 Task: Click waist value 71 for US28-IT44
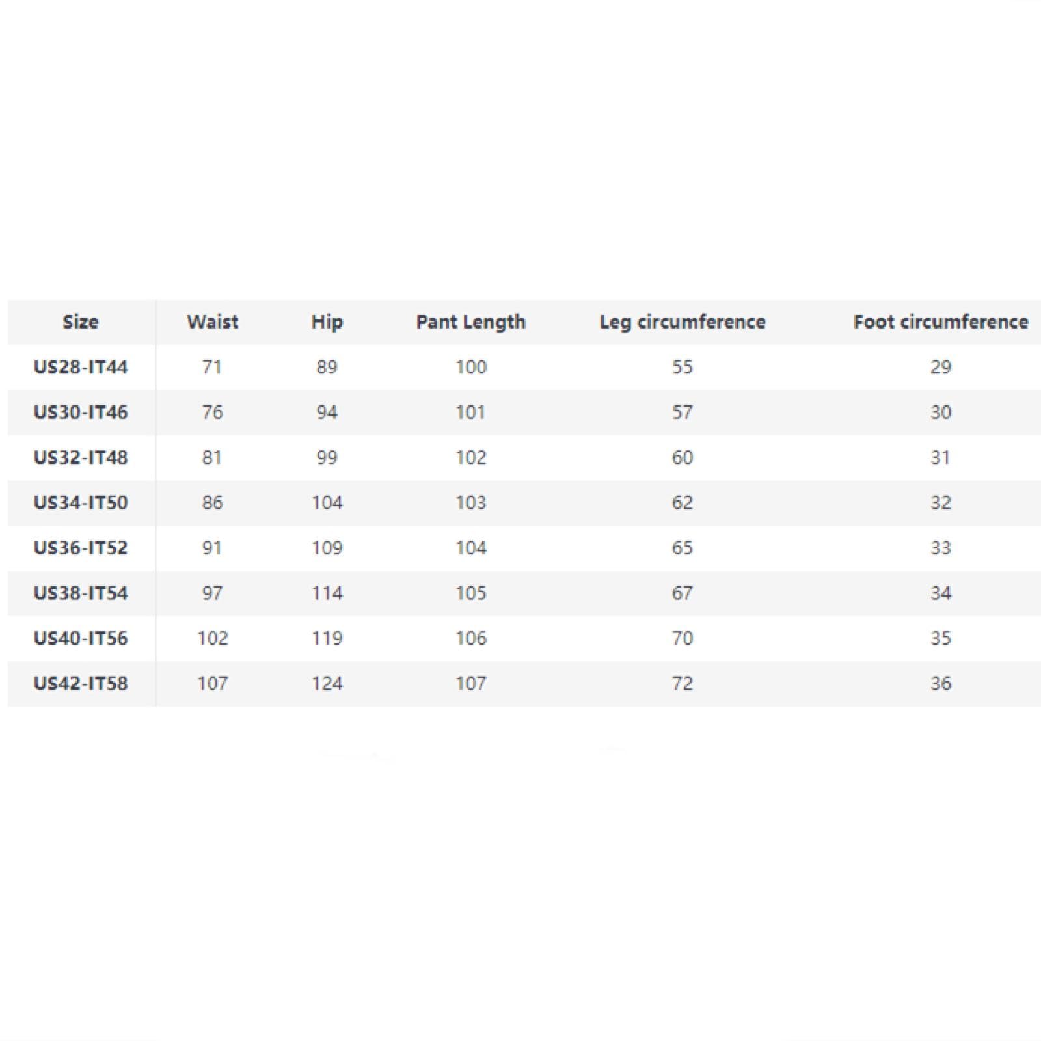coord(212,367)
